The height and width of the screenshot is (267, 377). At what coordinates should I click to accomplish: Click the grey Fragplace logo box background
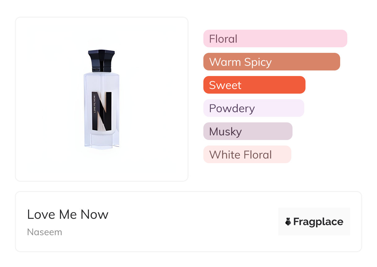314,212
